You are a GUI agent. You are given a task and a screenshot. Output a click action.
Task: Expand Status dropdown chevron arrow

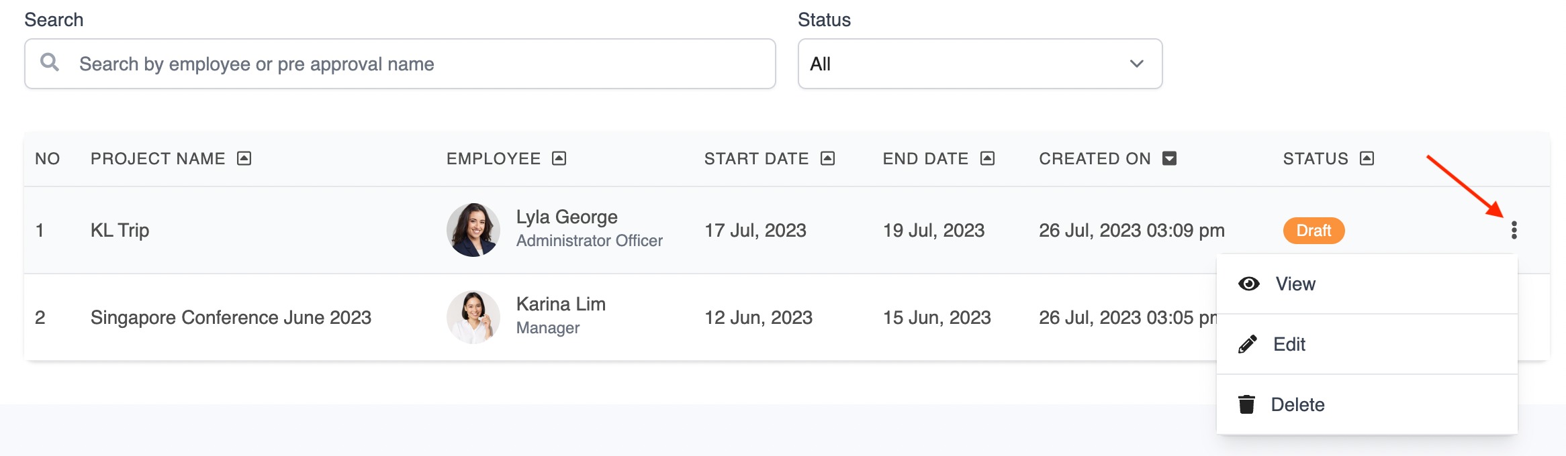tap(1136, 64)
